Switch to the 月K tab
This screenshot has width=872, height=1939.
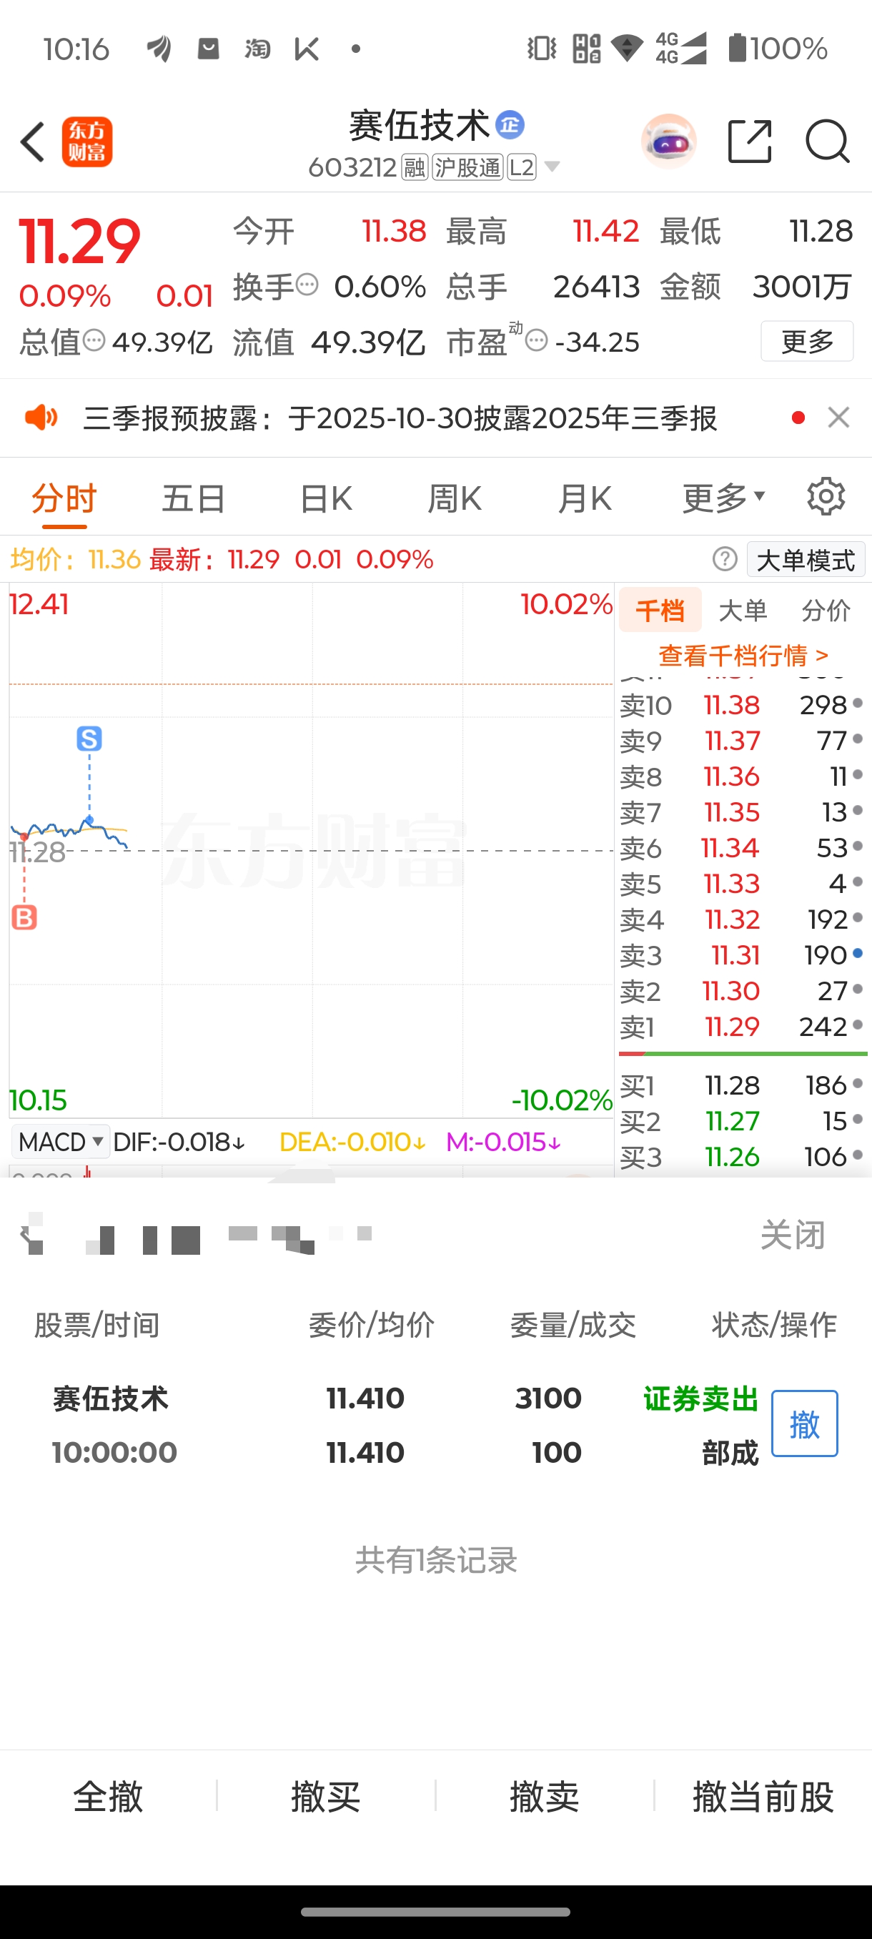(585, 498)
